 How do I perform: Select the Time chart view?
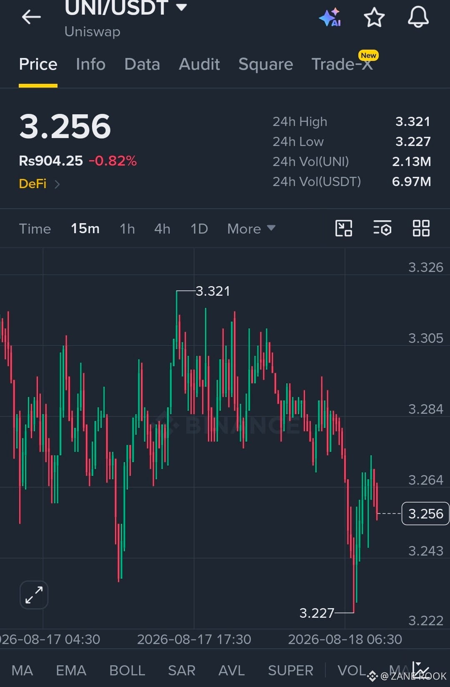coord(35,229)
